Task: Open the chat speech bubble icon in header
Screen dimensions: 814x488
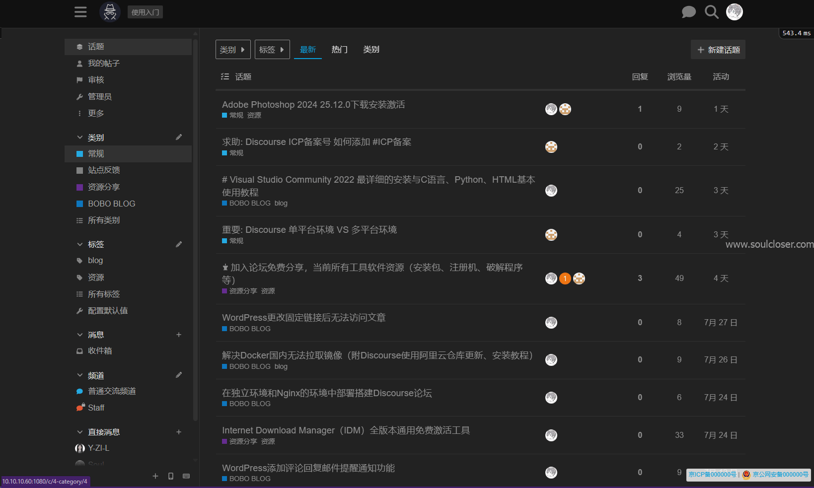Action: click(688, 12)
